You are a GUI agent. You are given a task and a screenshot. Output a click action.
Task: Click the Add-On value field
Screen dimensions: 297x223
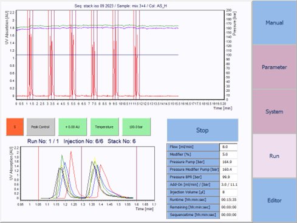click(x=228, y=185)
